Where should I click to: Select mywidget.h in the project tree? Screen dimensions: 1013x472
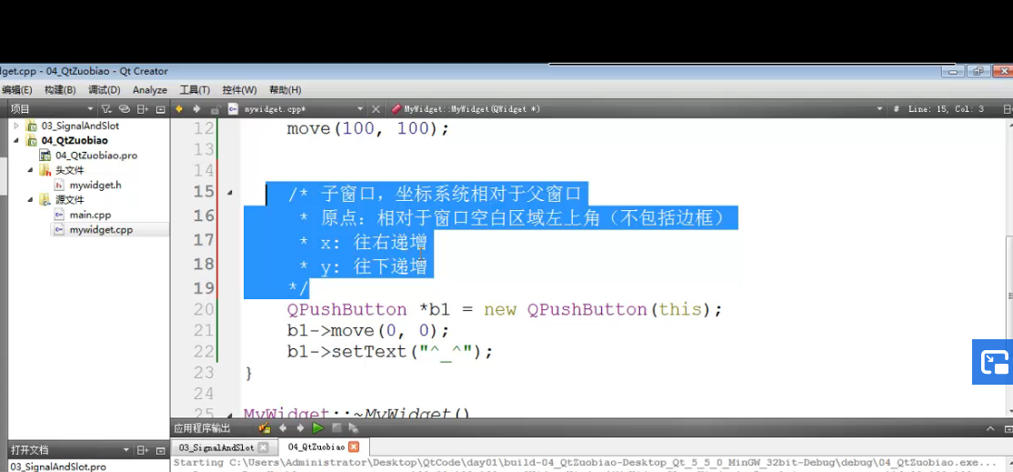[95, 185]
